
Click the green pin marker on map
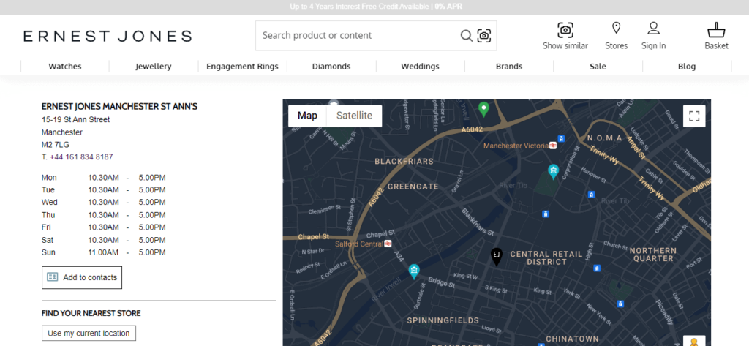click(484, 109)
